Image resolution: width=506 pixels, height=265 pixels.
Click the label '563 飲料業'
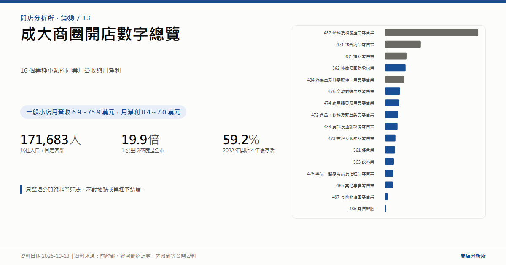(363, 162)
